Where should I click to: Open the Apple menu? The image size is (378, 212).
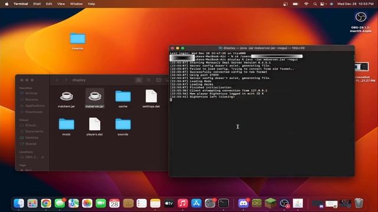[x=6, y=4]
